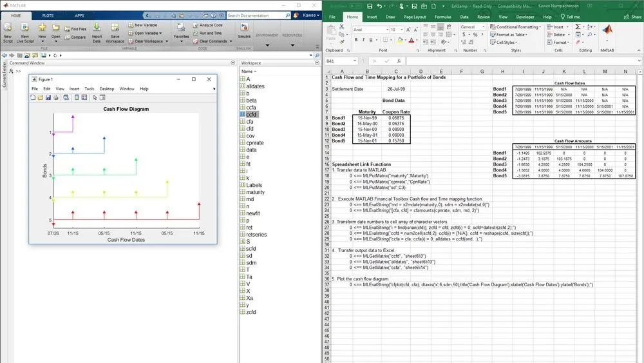
Task: Open the Tools menu in Figure 1
Action: click(x=89, y=89)
